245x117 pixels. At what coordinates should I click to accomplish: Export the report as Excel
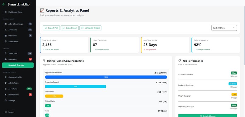70,28
